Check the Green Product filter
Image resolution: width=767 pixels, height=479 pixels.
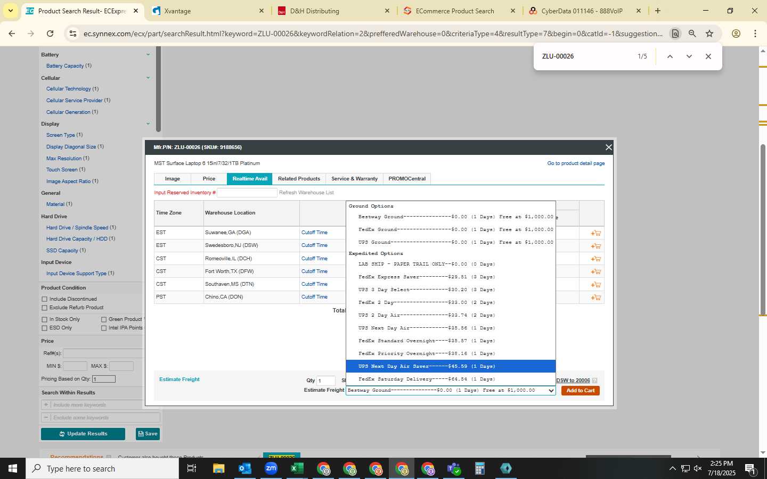point(104,319)
